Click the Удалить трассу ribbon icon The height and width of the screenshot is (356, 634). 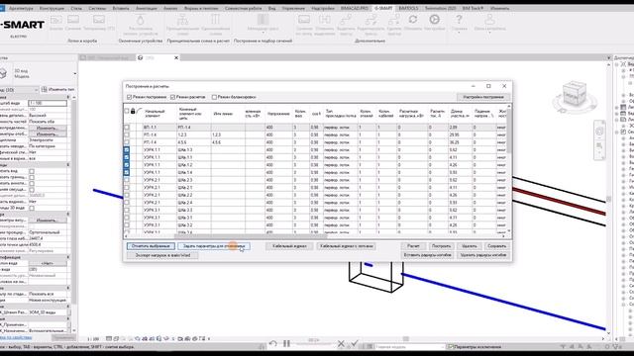[x=394, y=20]
